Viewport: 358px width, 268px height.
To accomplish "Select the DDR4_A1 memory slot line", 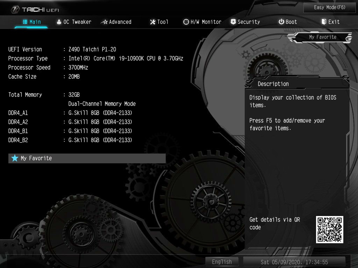I will pyautogui.click(x=70, y=113).
